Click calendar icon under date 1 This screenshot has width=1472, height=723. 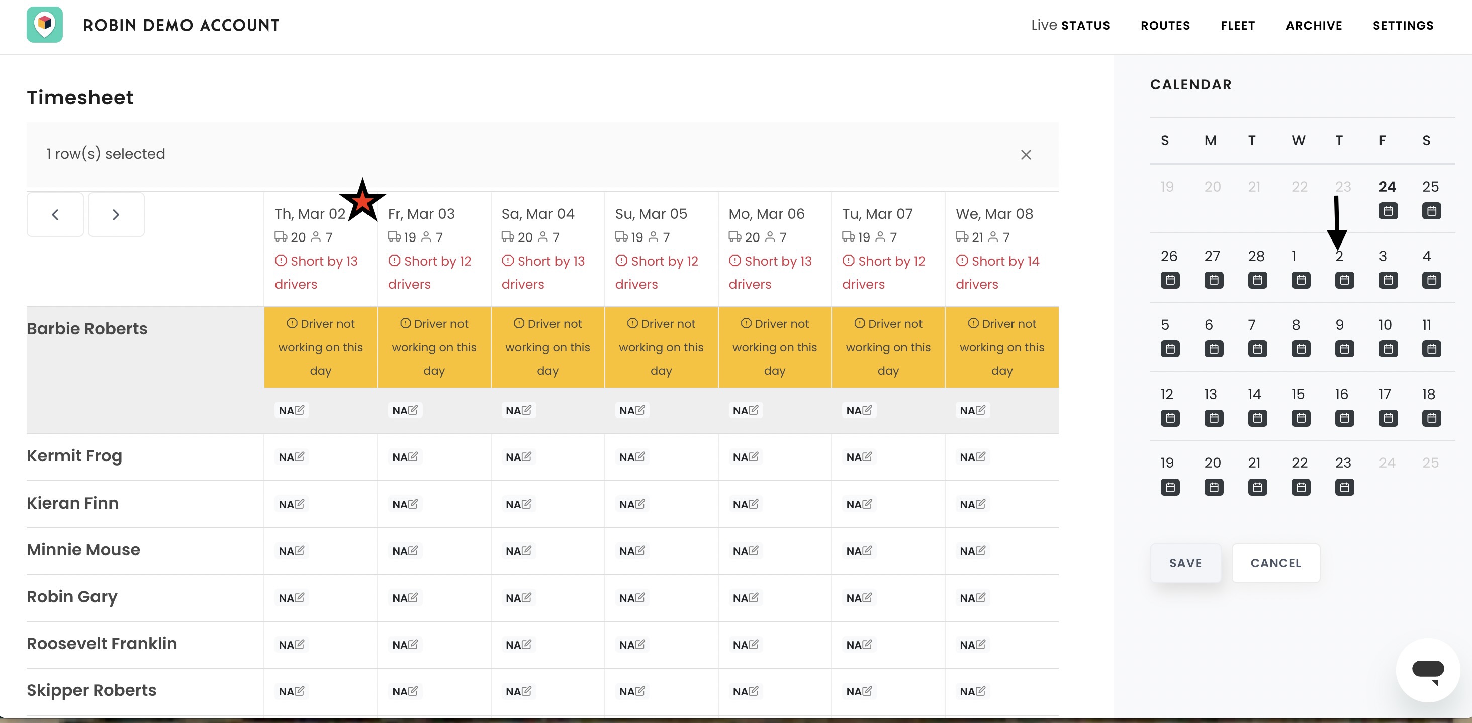pyautogui.click(x=1301, y=280)
